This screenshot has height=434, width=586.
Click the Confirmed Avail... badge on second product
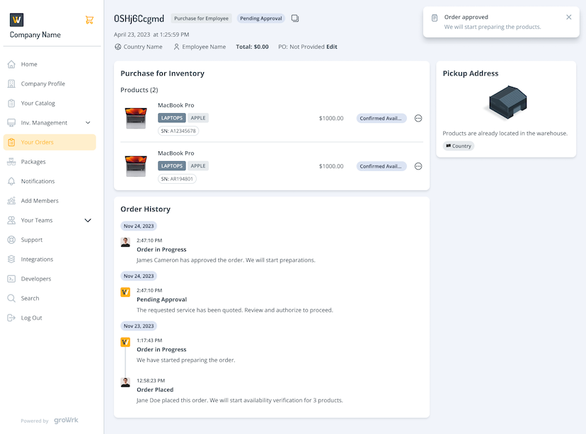[381, 166]
